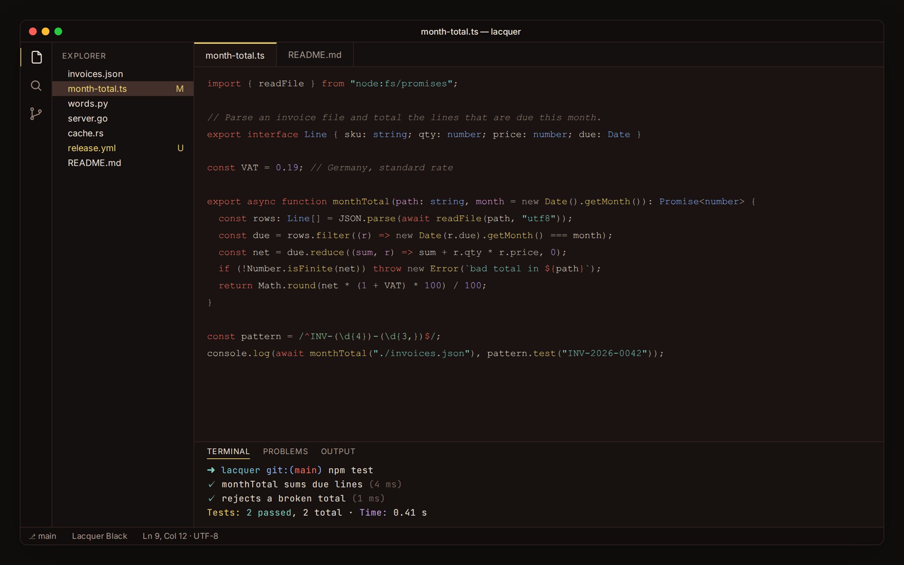Switch to the PROBLEMS panel tab
This screenshot has height=565, width=904.
click(x=285, y=452)
